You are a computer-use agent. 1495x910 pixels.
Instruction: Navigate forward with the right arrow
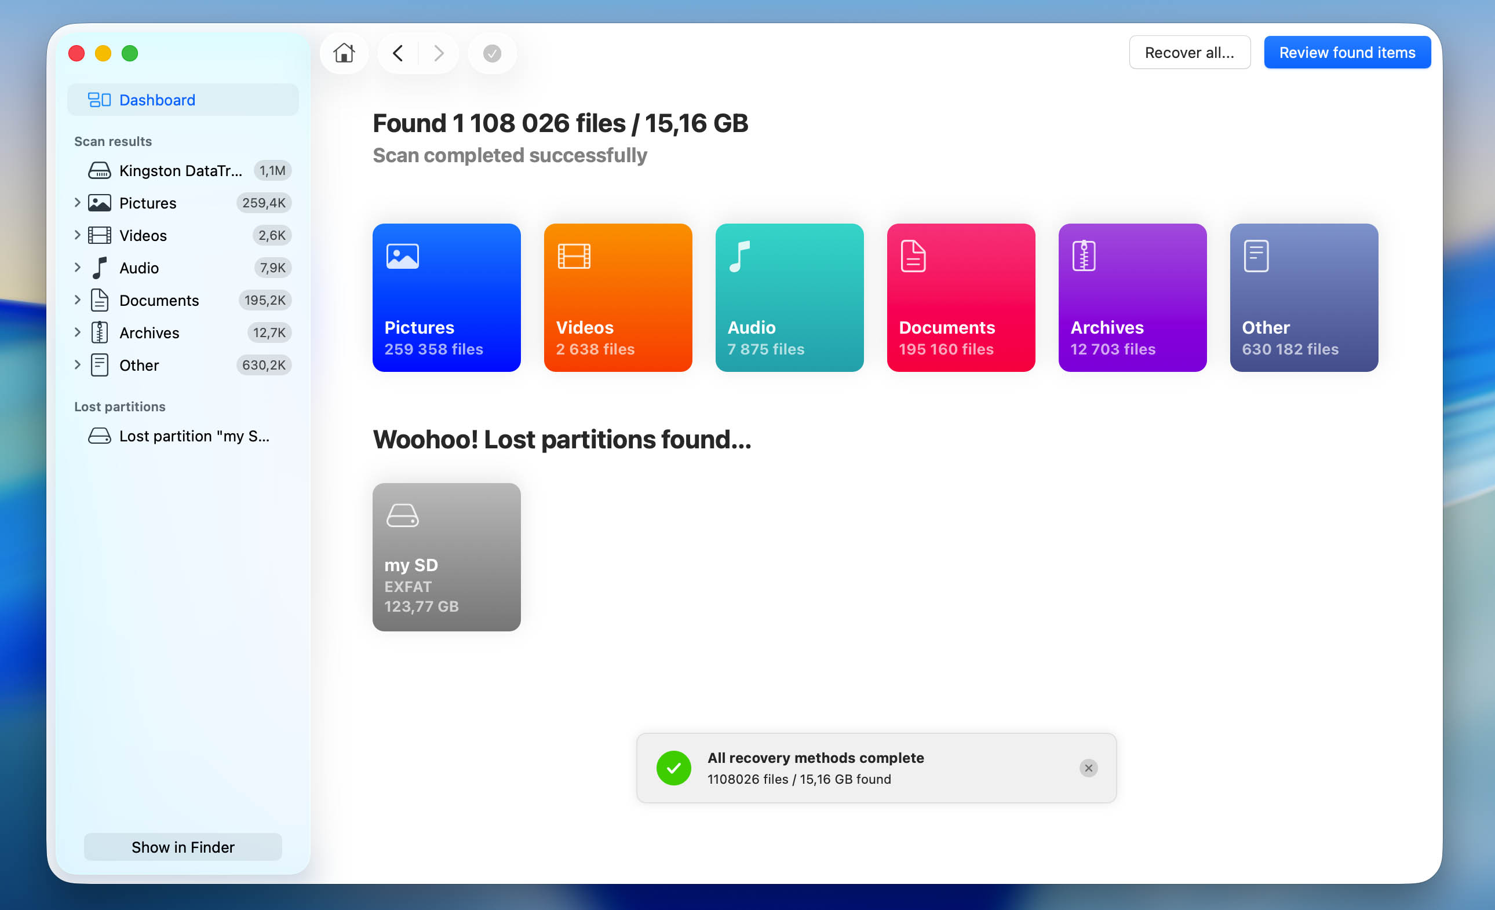439,53
